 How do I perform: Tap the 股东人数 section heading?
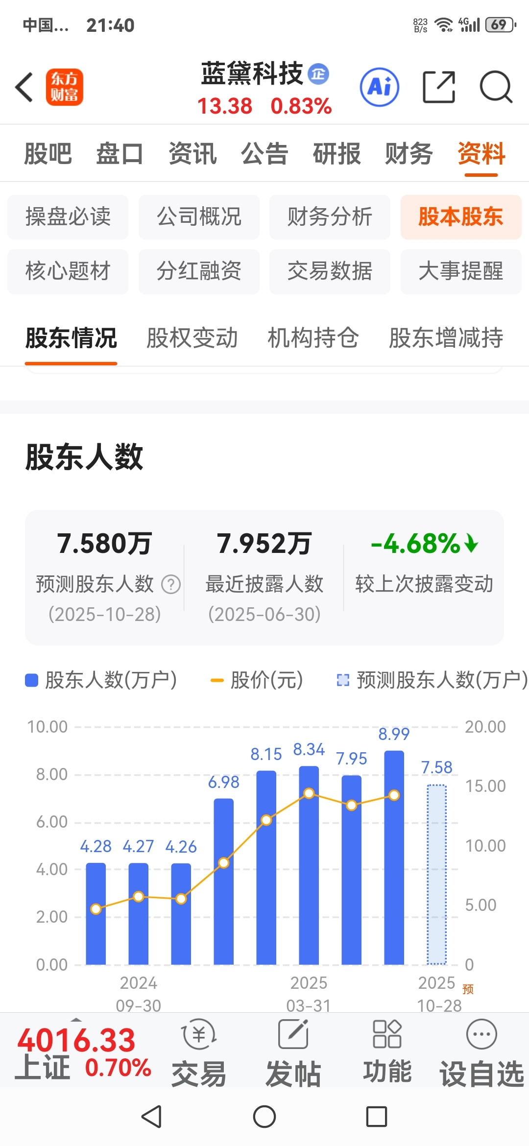coord(84,457)
